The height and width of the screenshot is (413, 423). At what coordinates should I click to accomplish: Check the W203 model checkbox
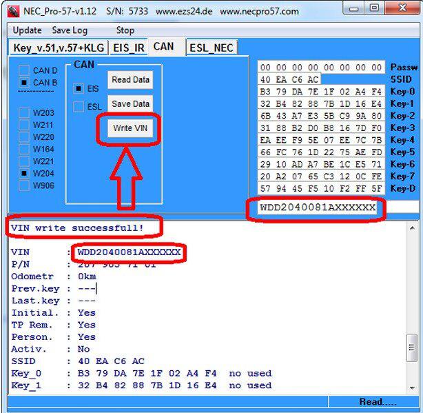tap(24, 112)
